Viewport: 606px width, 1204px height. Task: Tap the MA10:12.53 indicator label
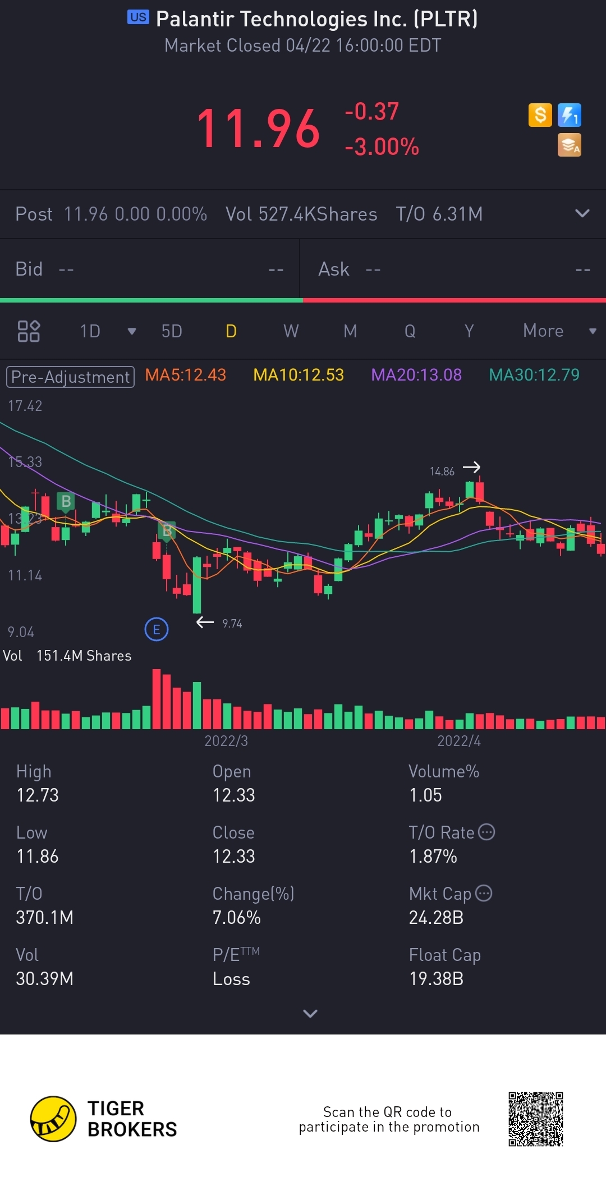(x=299, y=375)
